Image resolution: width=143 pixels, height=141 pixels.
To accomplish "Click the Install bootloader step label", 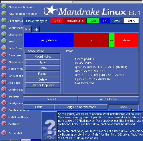I will point(19,117).
